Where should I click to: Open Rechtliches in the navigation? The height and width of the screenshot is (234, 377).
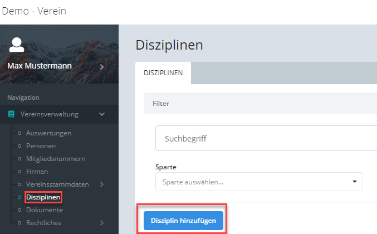click(43, 223)
